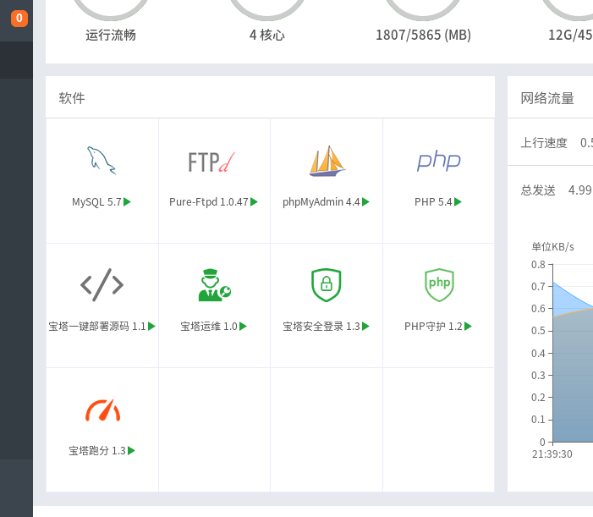
Task: Open the 宝塔一键部署源码 1.1 label
Action: (x=97, y=326)
